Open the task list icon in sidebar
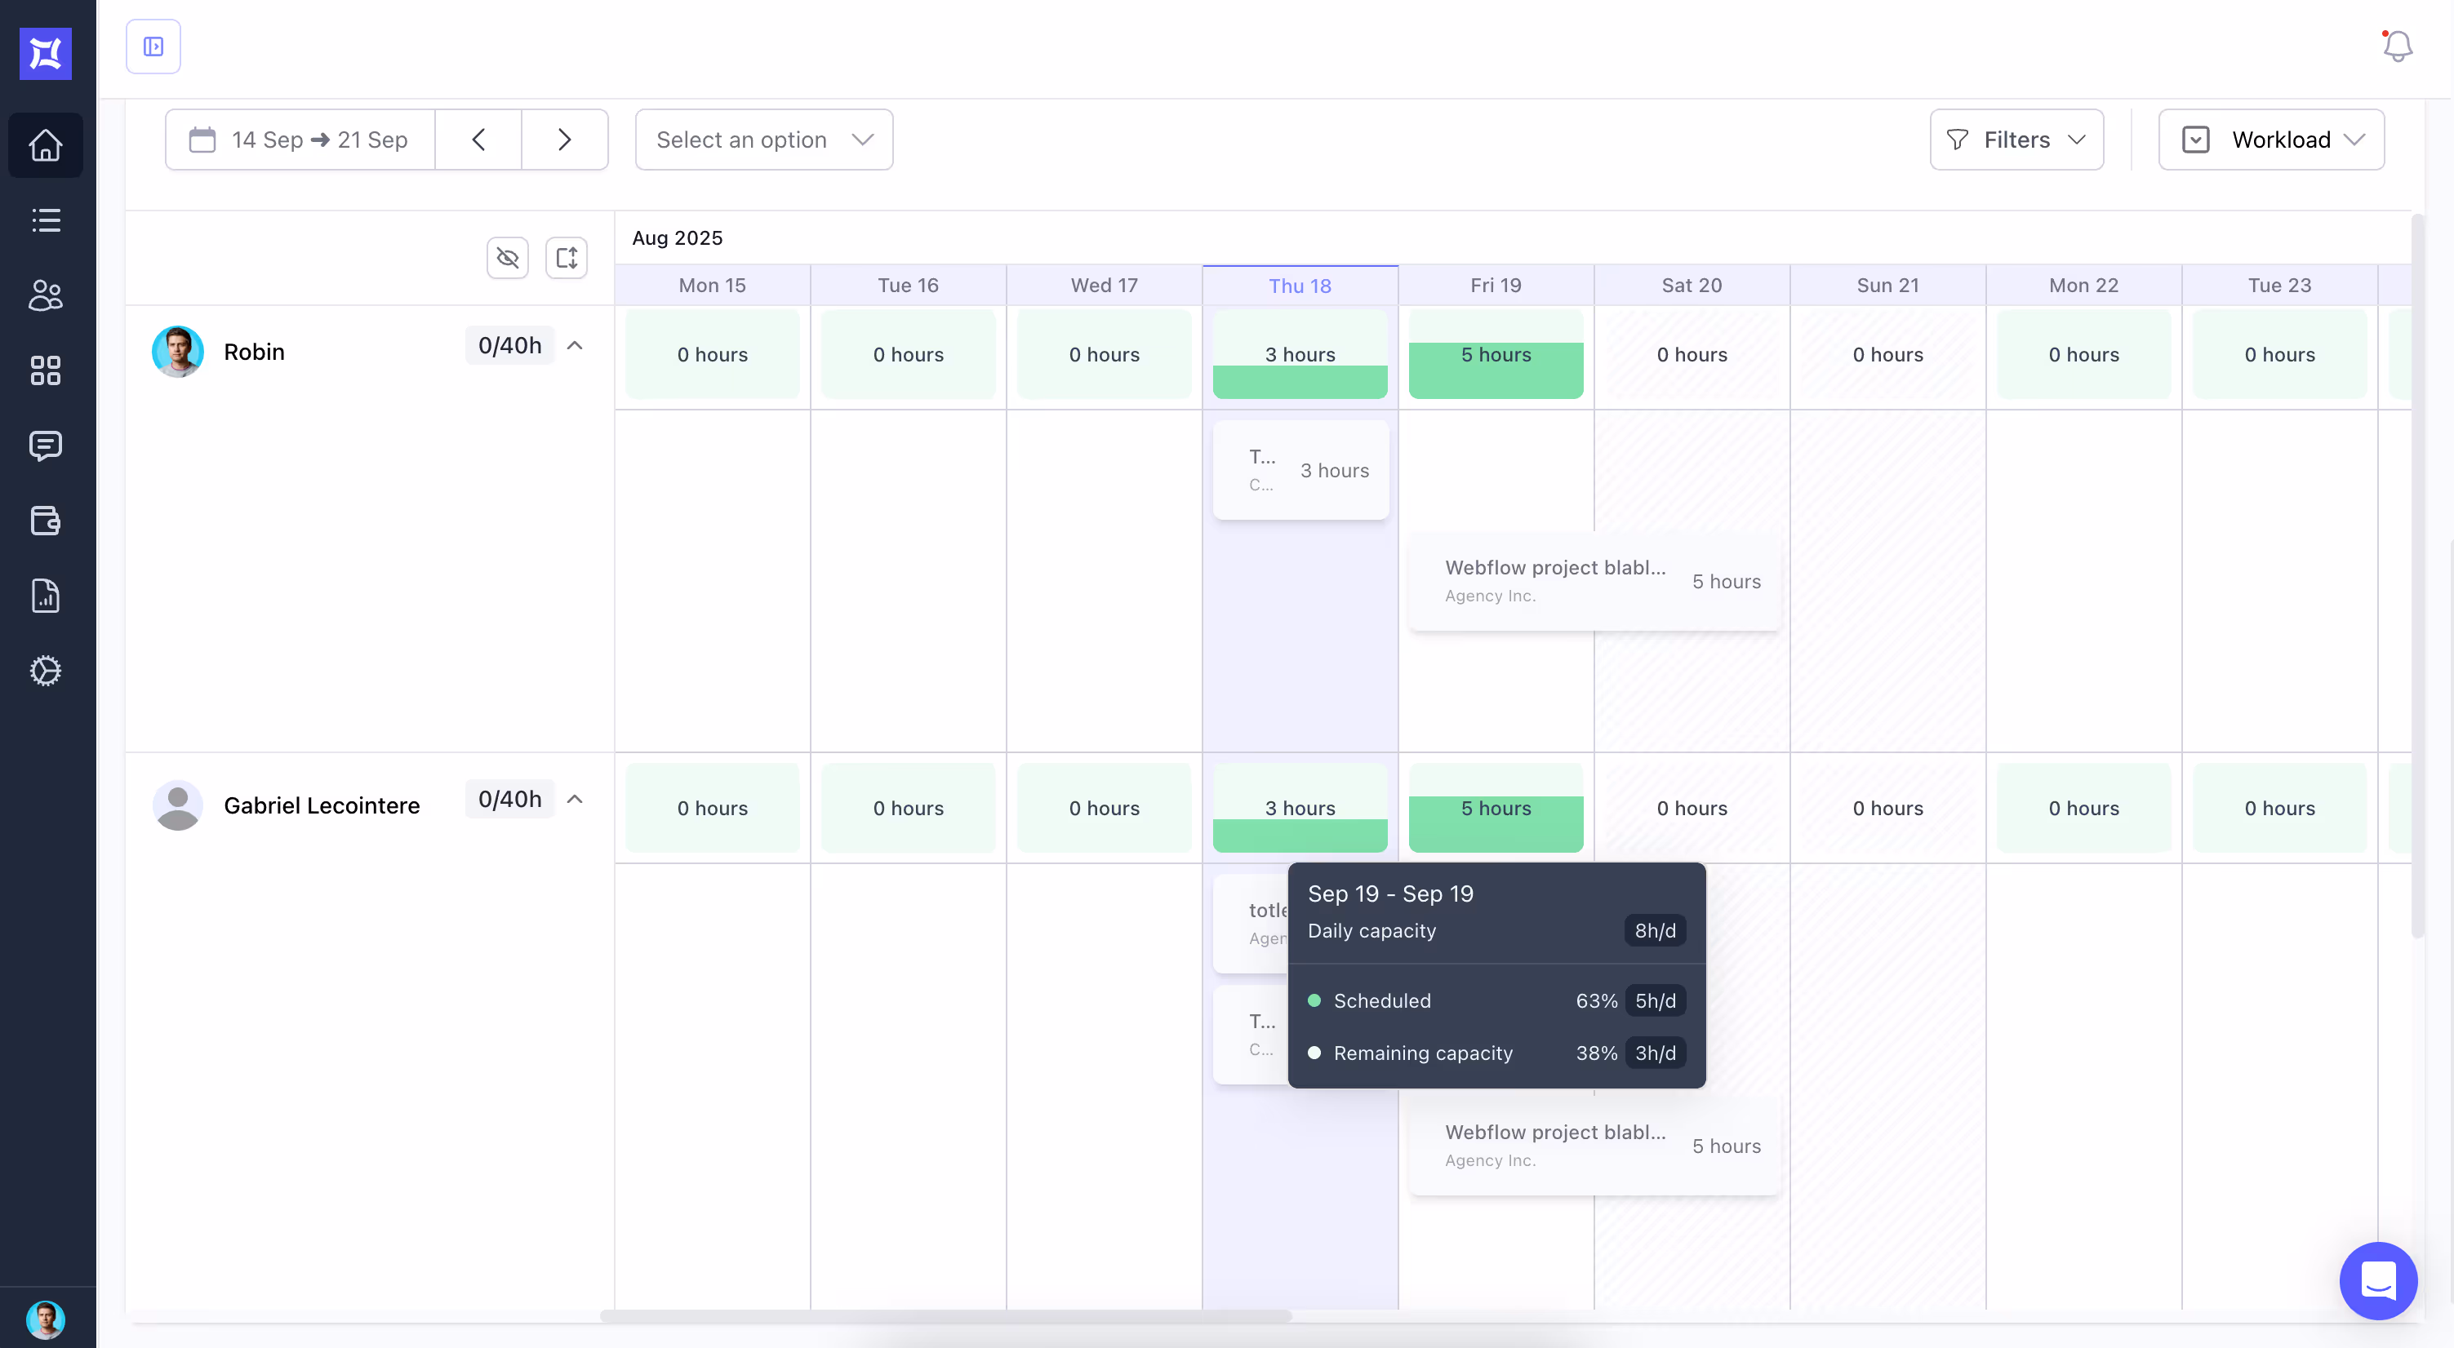Screen dimensions: 2454x1348 coord(45,220)
